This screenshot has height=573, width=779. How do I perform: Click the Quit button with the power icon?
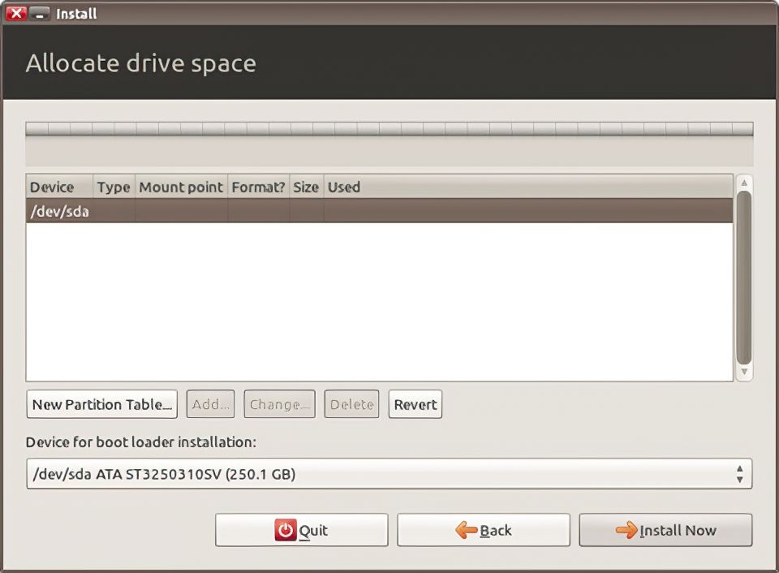pos(301,530)
